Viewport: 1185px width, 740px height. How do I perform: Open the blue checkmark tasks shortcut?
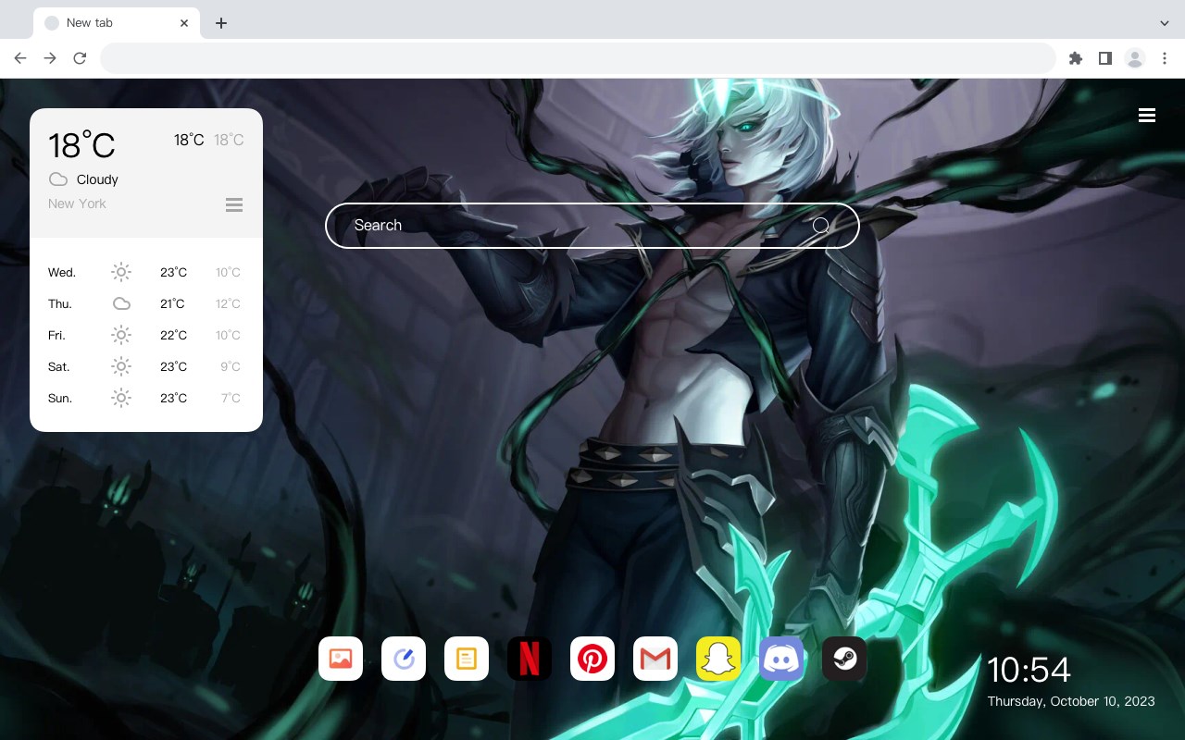404,659
